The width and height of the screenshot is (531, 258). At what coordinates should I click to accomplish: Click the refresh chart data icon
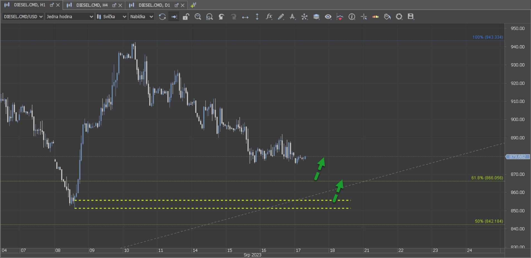(162, 17)
